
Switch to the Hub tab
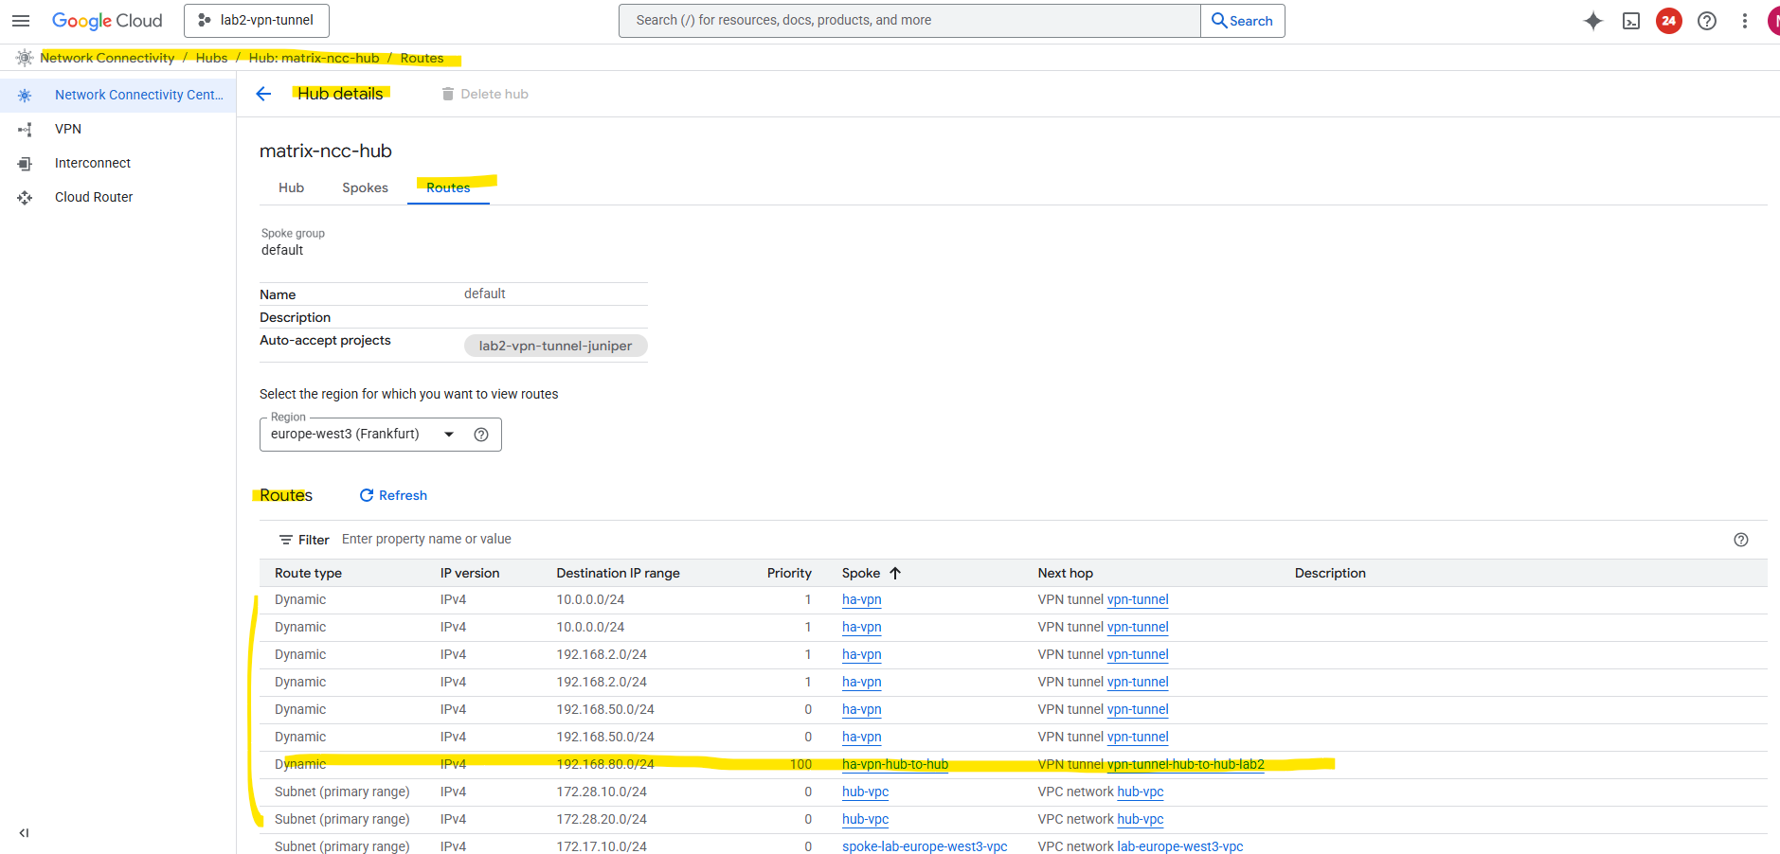[291, 187]
